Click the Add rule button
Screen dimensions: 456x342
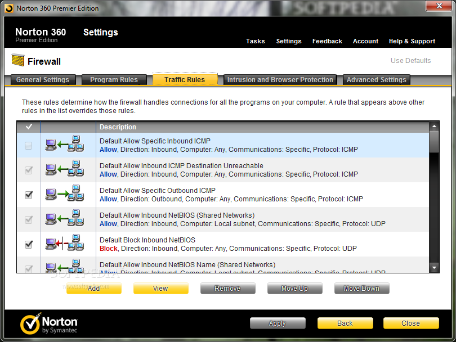[x=94, y=288]
